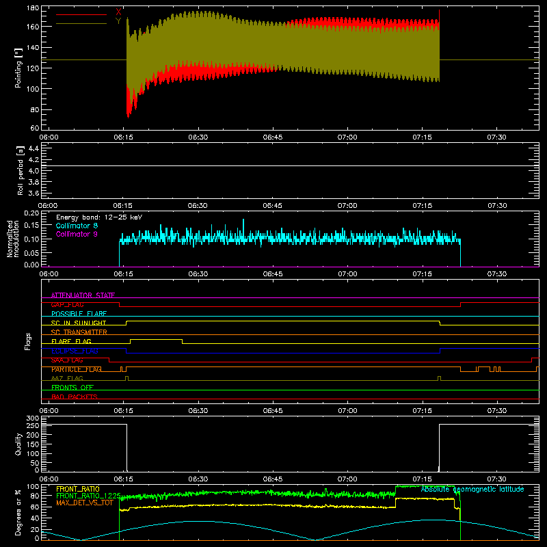Click the red X legend label
547x547 pixels.
[x=118, y=12]
